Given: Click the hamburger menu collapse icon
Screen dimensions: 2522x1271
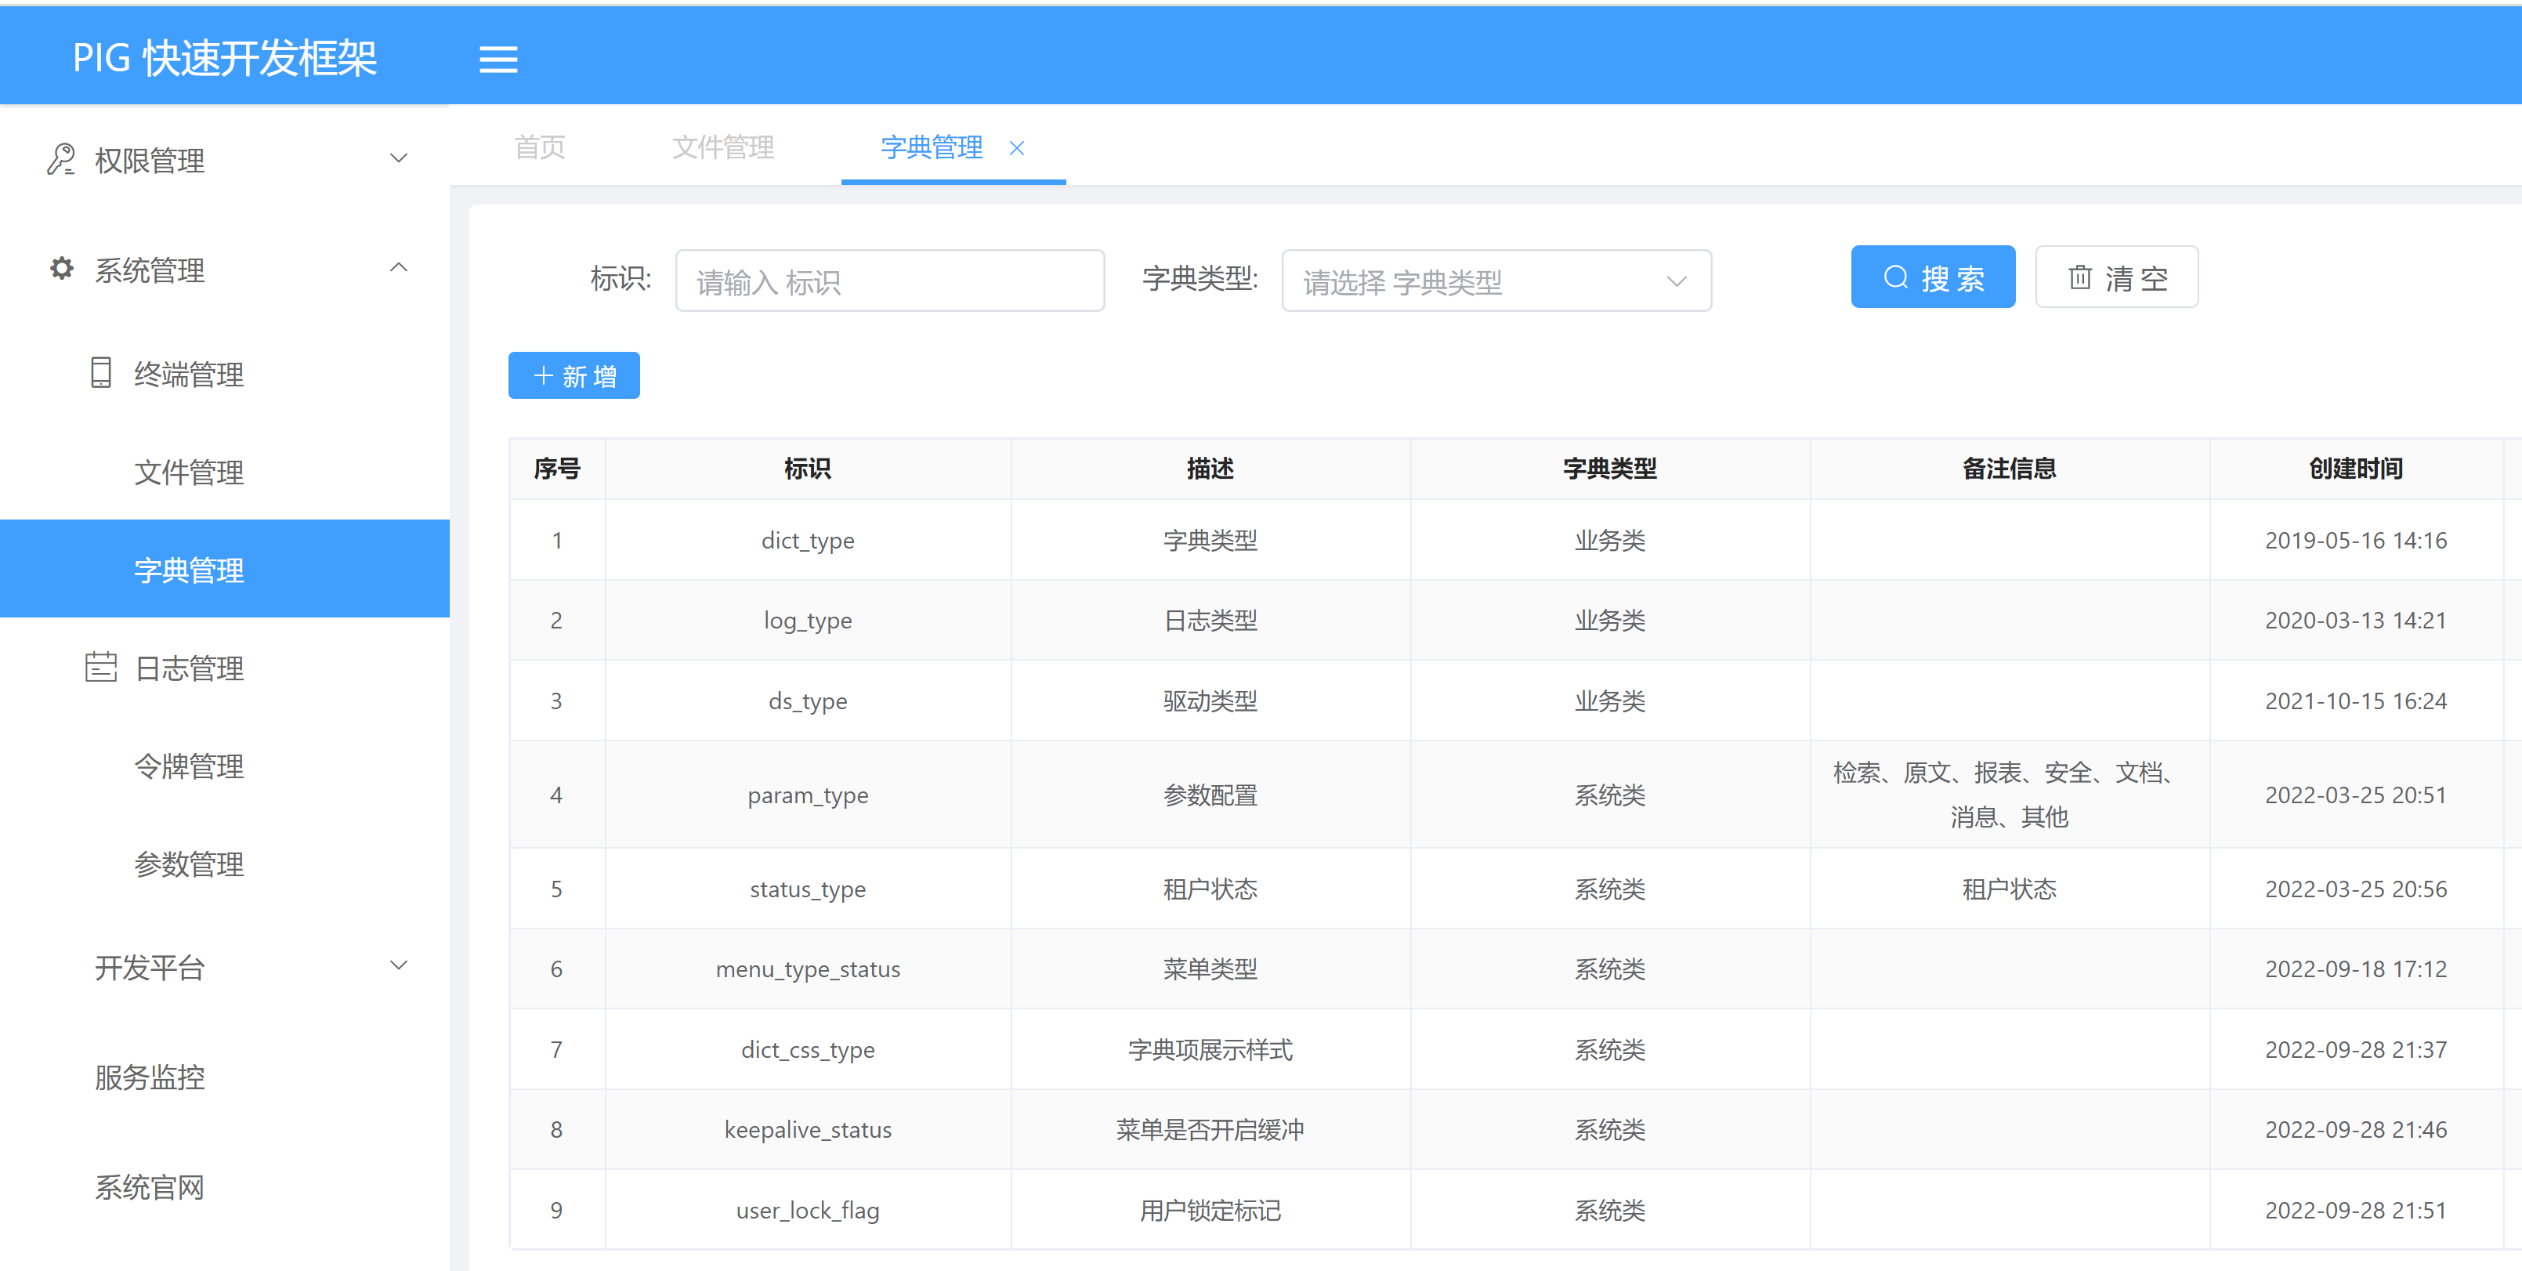Looking at the screenshot, I should tap(498, 60).
